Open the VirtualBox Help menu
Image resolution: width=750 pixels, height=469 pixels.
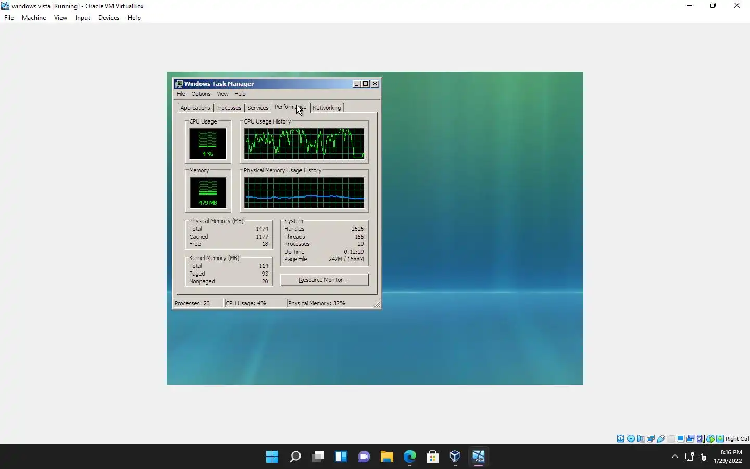[x=134, y=17]
